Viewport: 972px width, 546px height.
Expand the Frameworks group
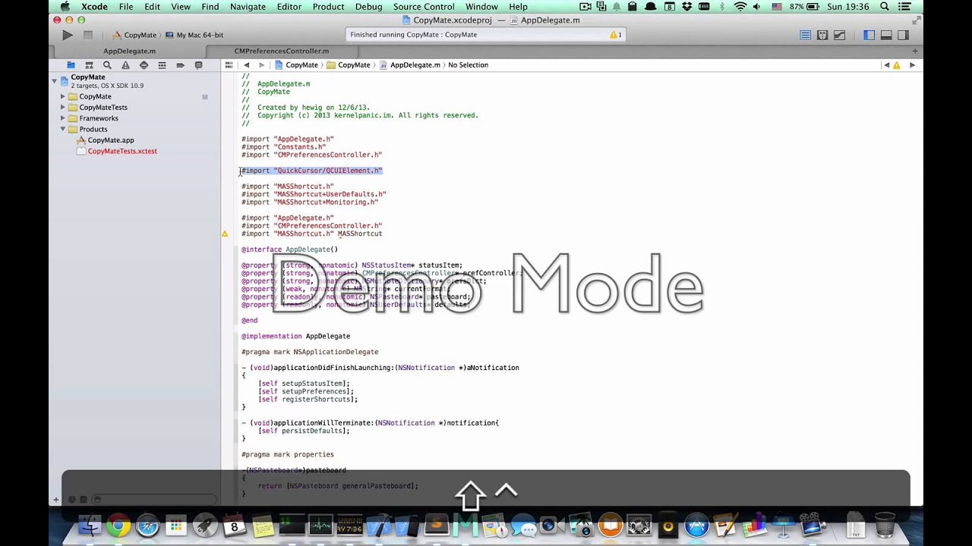63,118
